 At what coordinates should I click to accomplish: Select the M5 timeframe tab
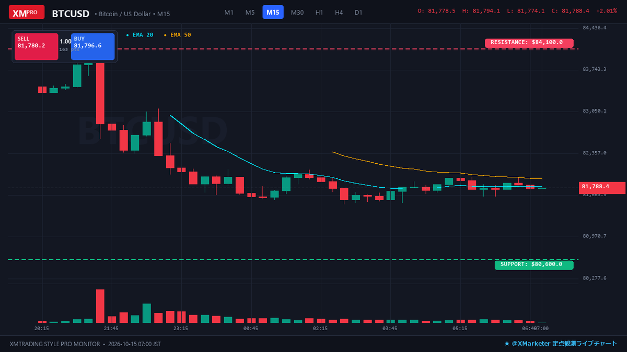250,13
